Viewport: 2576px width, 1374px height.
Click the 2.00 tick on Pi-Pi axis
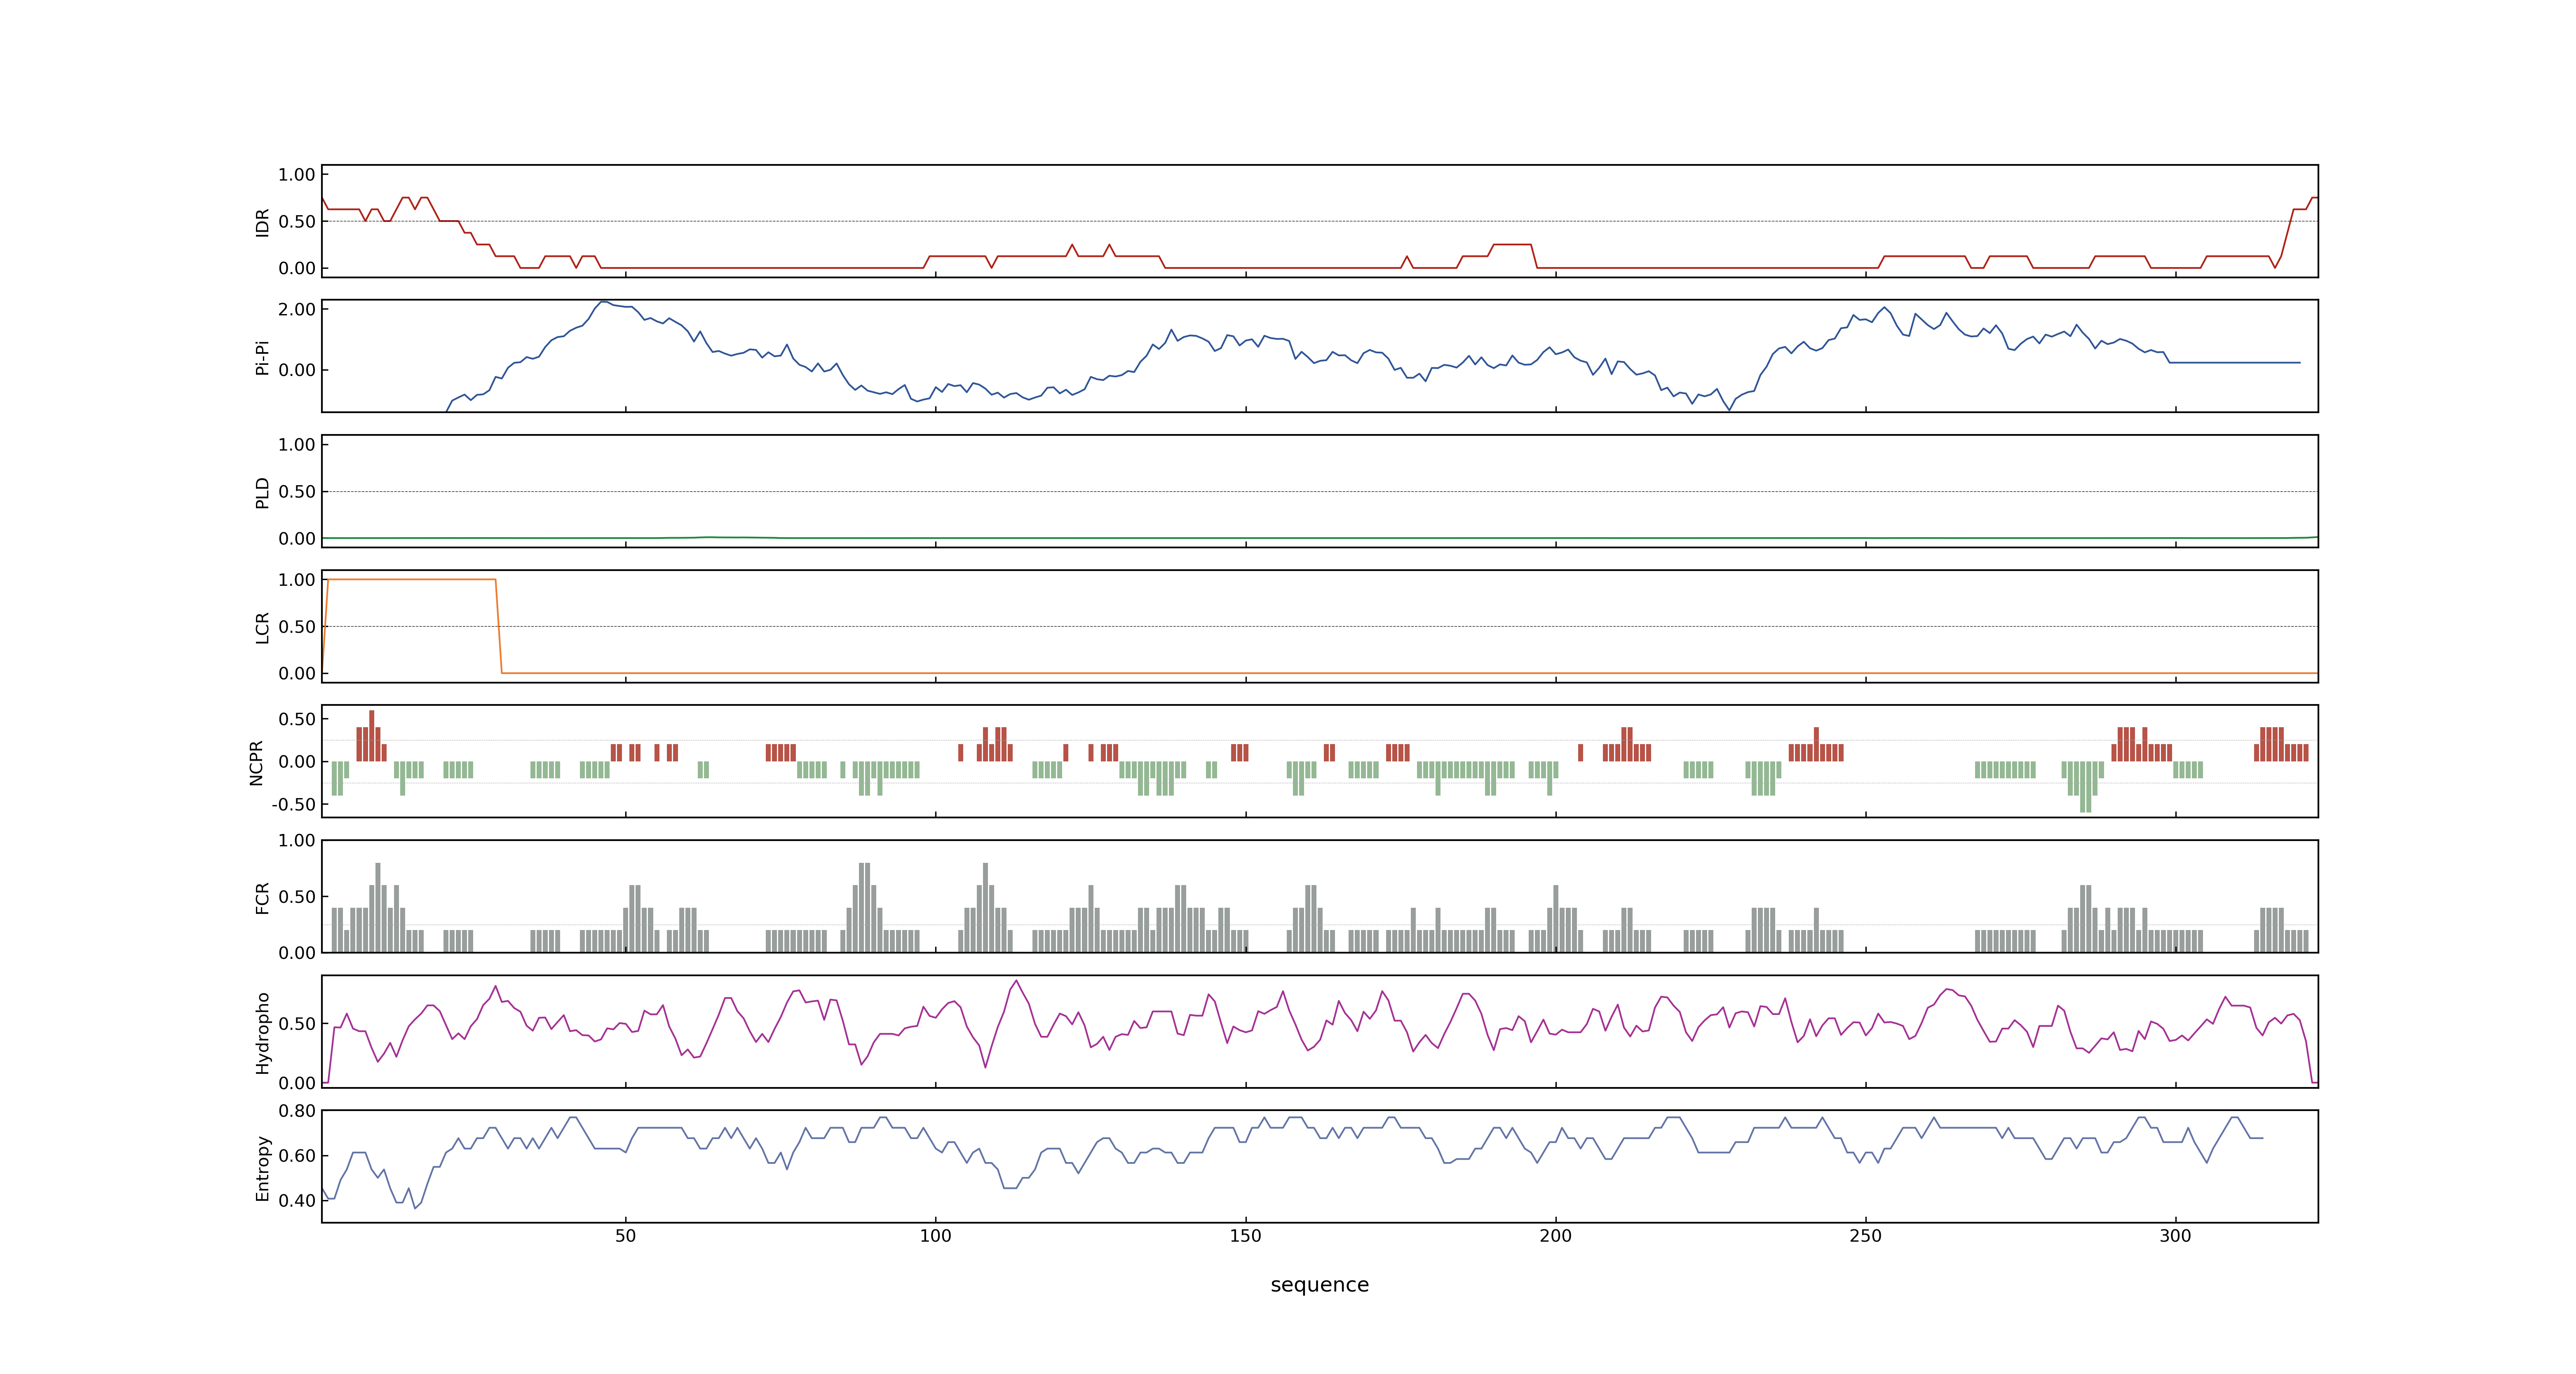[297, 309]
